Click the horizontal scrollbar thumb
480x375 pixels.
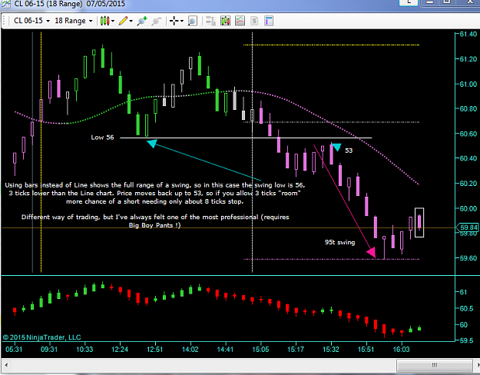coord(435,365)
